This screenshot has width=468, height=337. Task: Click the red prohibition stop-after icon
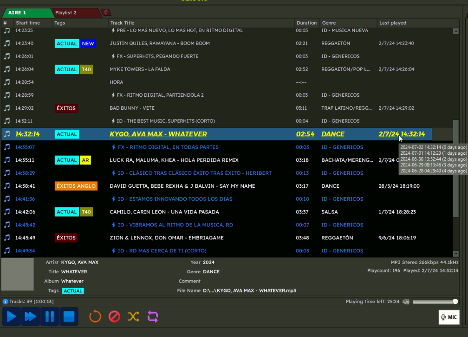[x=114, y=317]
